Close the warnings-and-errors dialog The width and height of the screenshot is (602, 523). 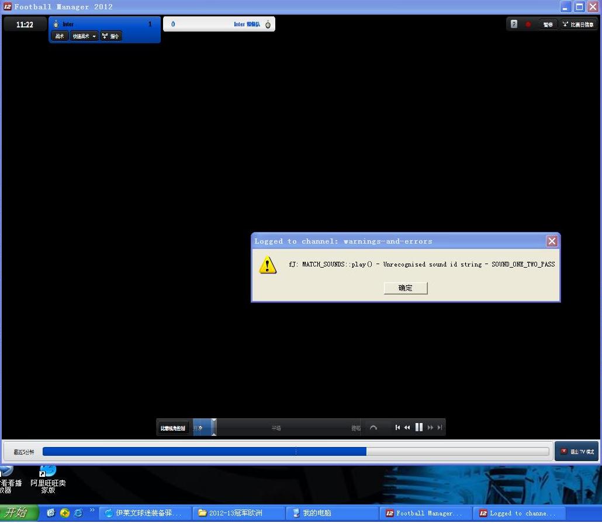tap(552, 241)
